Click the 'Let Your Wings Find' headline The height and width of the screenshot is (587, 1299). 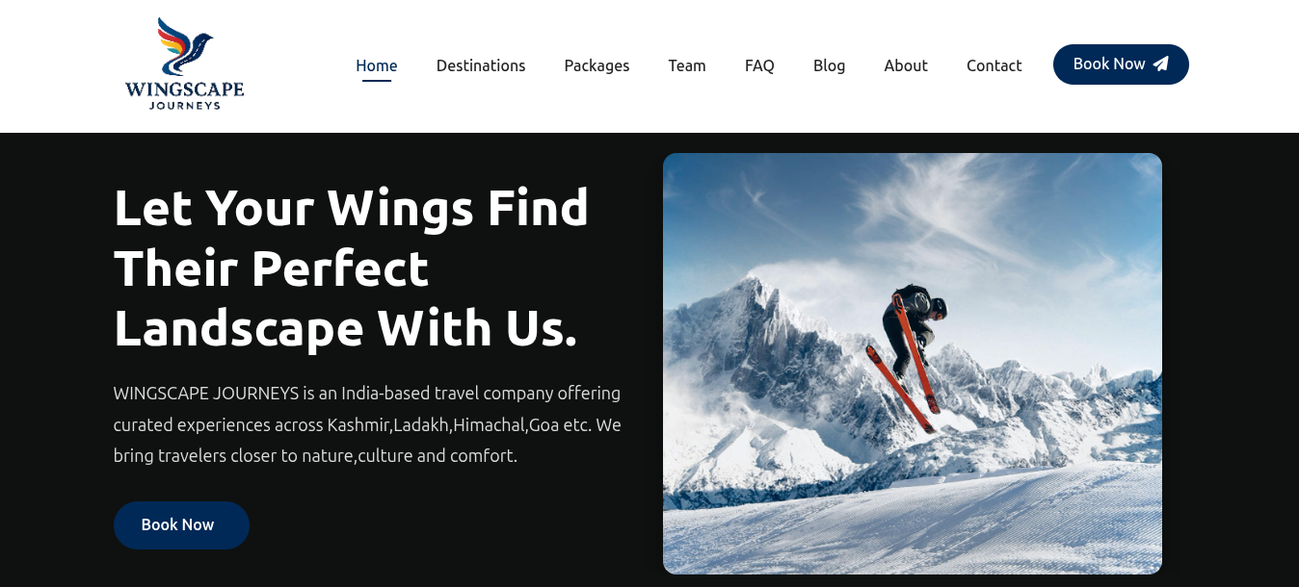click(x=351, y=207)
